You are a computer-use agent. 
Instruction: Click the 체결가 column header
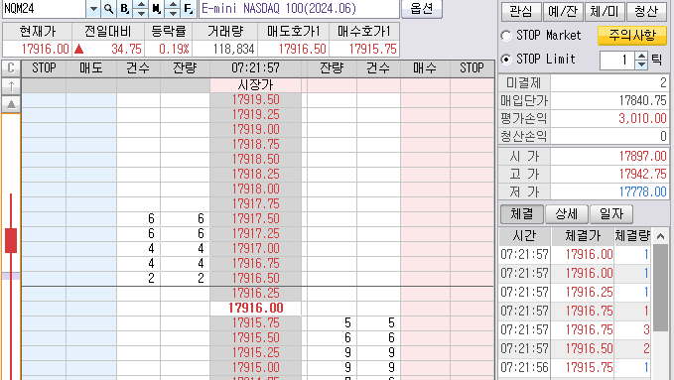point(583,236)
